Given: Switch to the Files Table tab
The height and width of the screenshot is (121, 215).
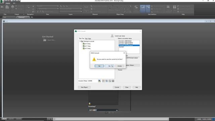Looking at the screenshot, I should (x=88, y=39).
